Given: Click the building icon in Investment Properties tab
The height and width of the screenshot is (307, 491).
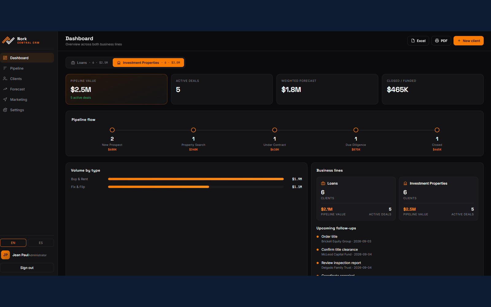Looking at the screenshot, I should (x=119, y=63).
